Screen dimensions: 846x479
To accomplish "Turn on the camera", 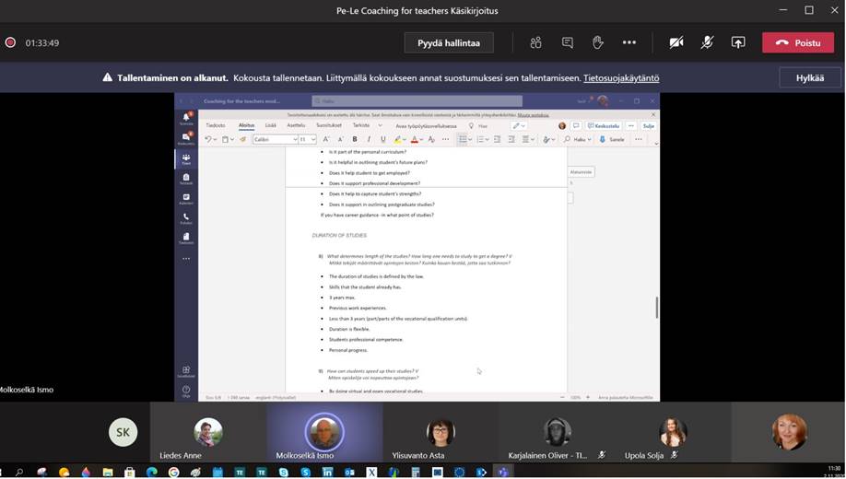I will click(x=676, y=42).
